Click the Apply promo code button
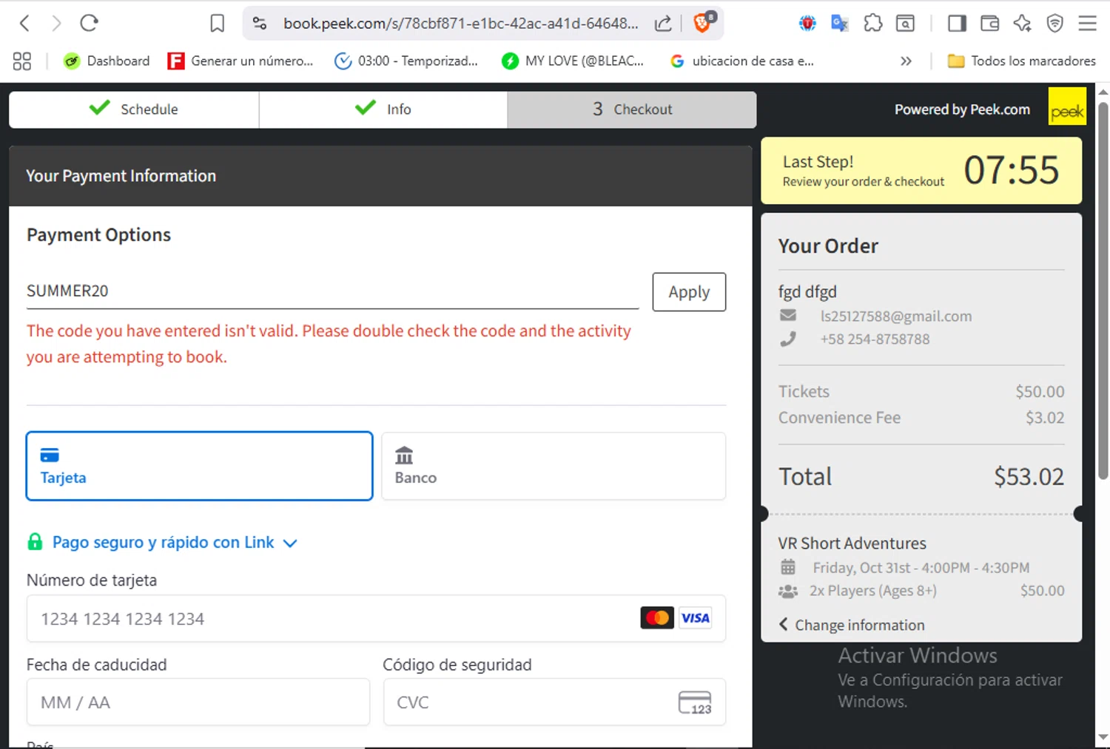Viewport: 1110px width, 749px height. point(689,292)
